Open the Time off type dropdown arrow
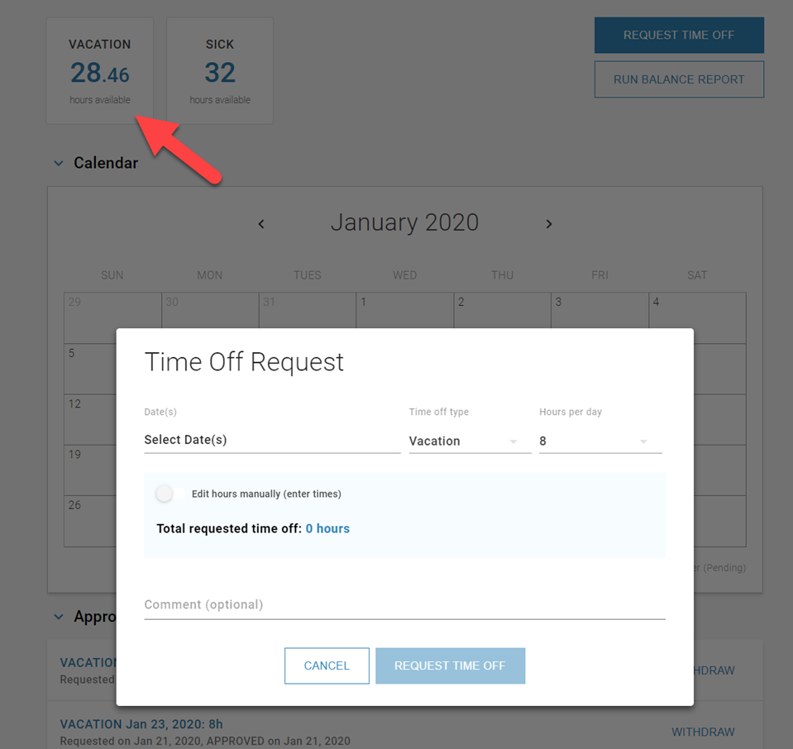Viewport: 793px width, 749px height. 514,441
